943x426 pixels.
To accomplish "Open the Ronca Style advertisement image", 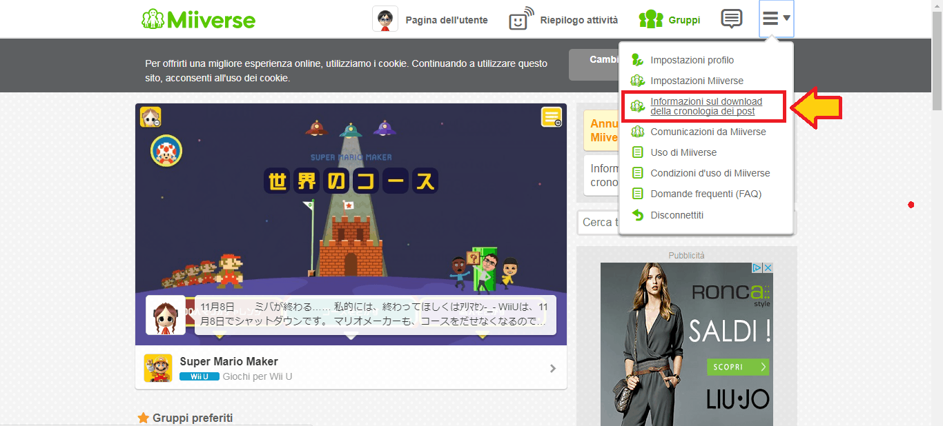I will pyautogui.click(x=686, y=344).
